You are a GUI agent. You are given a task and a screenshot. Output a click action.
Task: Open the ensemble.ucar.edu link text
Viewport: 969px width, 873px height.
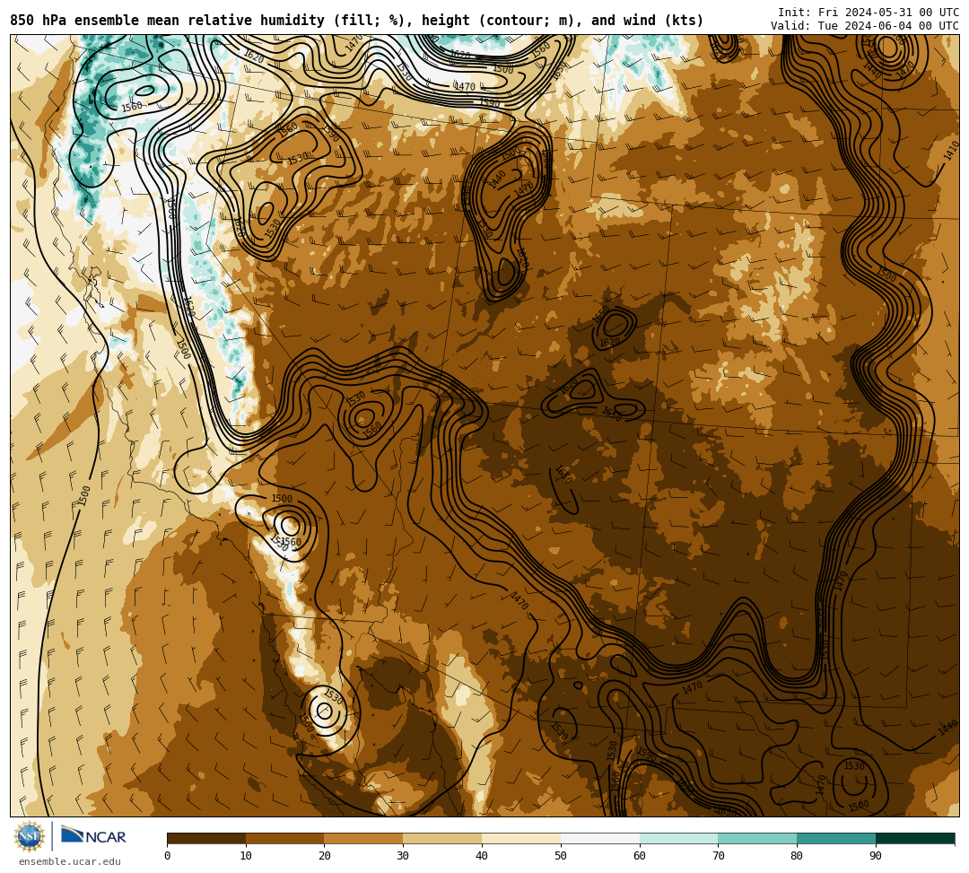pyautogui.click(x=70, y=861)
